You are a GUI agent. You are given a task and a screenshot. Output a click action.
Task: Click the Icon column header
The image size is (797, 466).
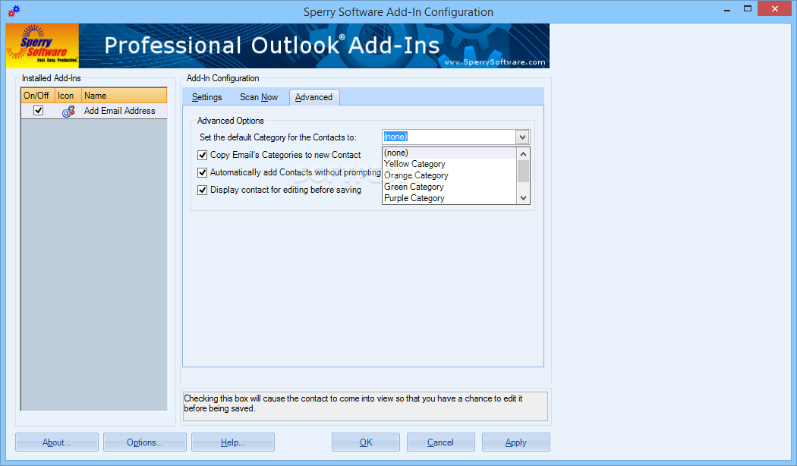pos(68,96)
